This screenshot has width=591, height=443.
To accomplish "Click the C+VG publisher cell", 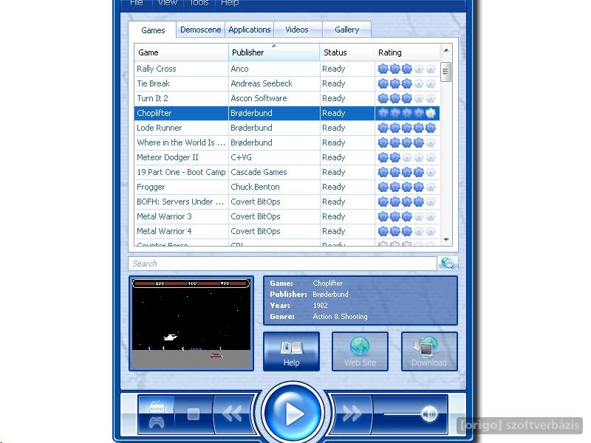I will (274, 157).
